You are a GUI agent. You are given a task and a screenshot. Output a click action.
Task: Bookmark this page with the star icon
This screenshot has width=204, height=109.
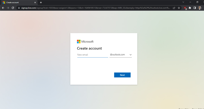(x=179, y=8)
